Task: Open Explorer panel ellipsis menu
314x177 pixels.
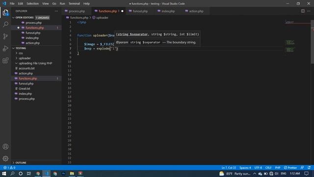Action: pos(56,11)
